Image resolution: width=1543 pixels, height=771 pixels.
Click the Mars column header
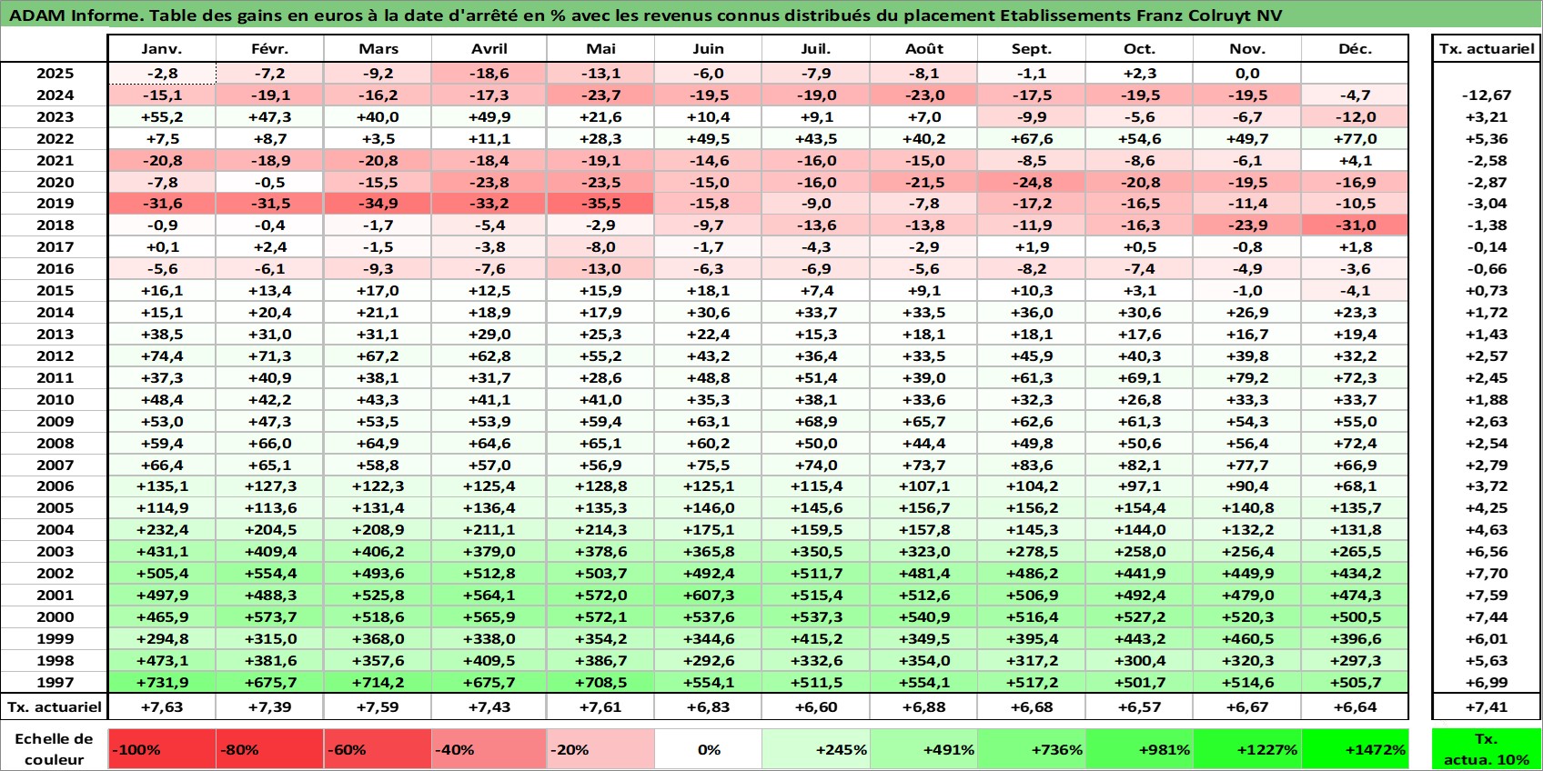pyautogui.click(x=378, y=49)
